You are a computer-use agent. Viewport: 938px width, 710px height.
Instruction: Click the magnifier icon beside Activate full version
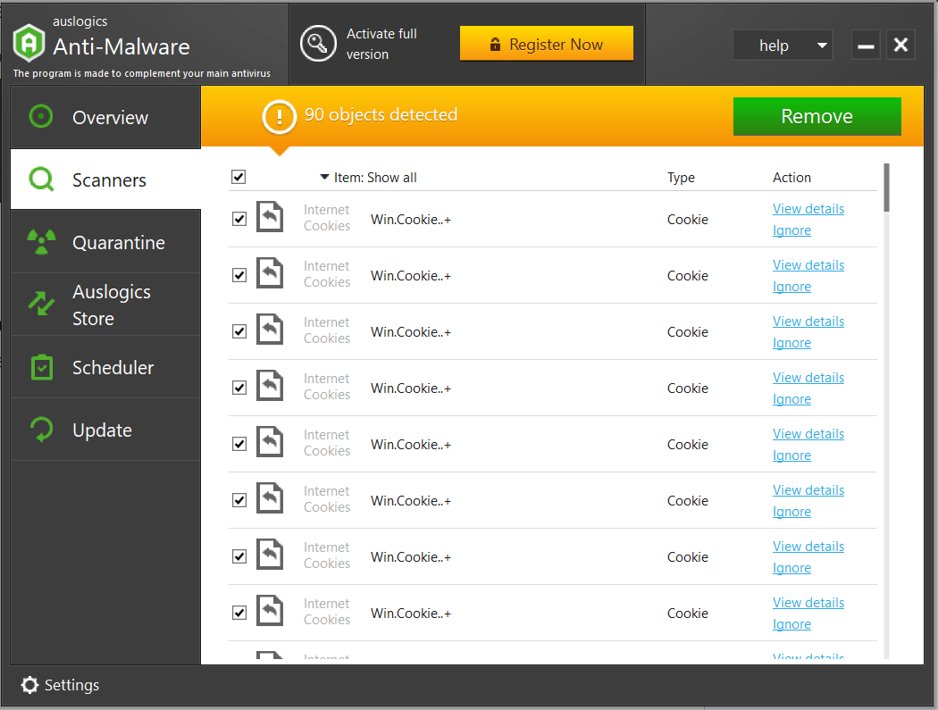319,43
